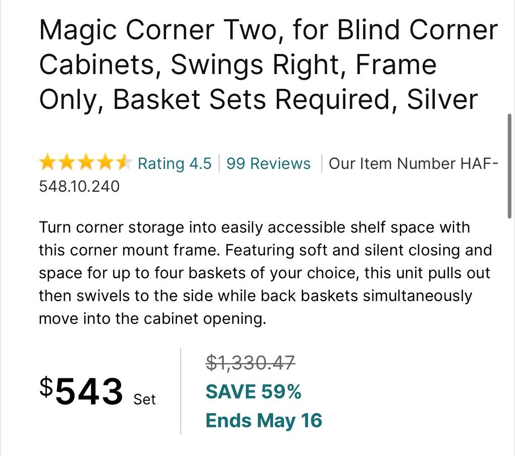515x456 pixels.
Task: Click the item number HAF-548.10.240 text
Action: [79, 186]
